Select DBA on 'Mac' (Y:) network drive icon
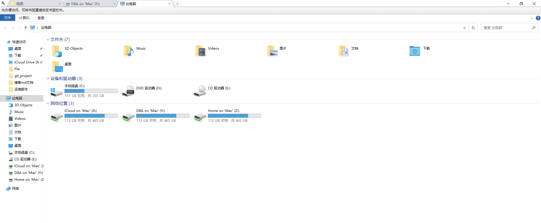The width and height of the screenshot is (541, 223). pos(128,117)
